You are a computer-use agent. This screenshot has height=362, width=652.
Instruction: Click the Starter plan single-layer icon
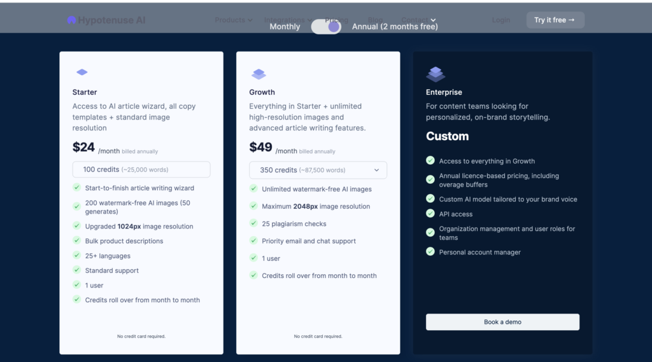[82, 73]
